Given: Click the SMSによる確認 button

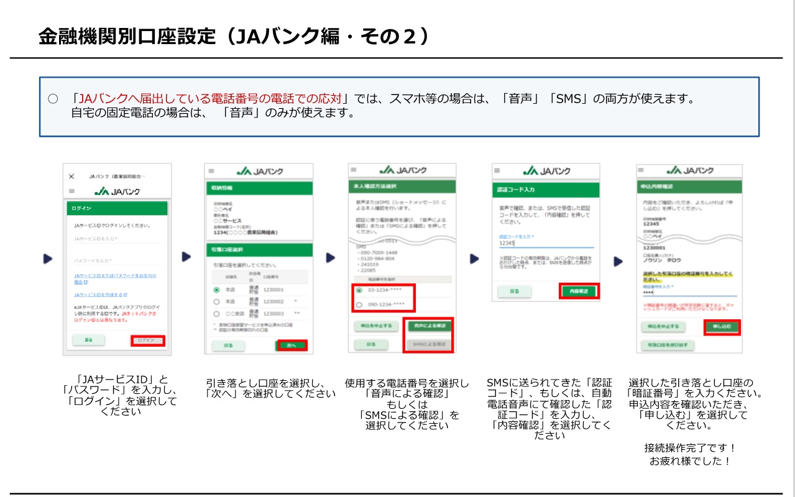Looking at the screenshot, I should (x=429, y=344).
